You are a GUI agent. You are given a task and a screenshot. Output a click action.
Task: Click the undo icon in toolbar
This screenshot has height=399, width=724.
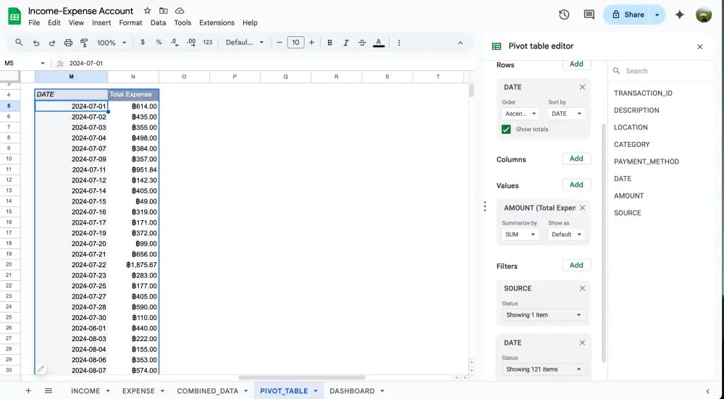click(x=36, y=43)
